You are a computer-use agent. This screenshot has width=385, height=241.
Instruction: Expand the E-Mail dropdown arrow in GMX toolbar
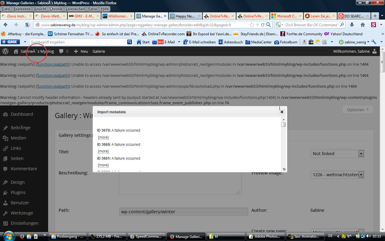click(x=179, y=42)
